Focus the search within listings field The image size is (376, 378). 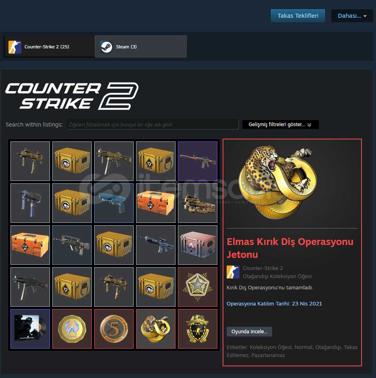[153, 125]
